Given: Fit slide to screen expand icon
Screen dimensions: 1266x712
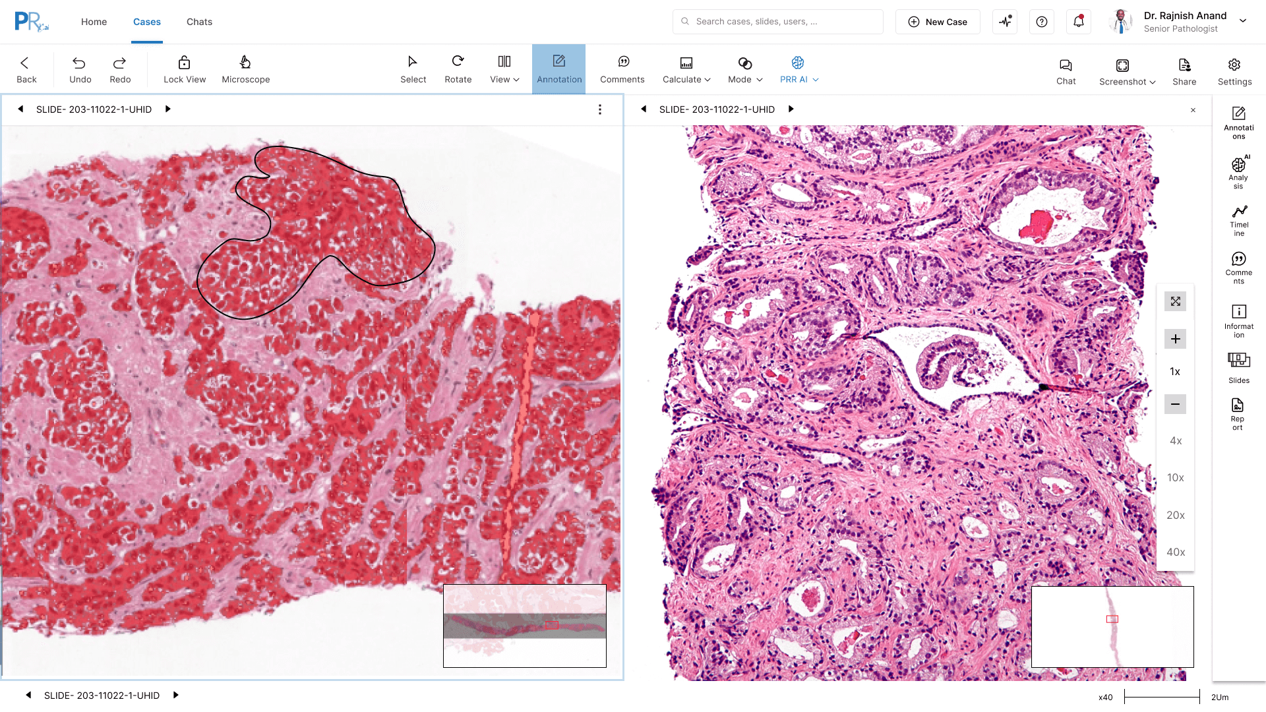Looking at the screenshot, I should [1175, 301].
